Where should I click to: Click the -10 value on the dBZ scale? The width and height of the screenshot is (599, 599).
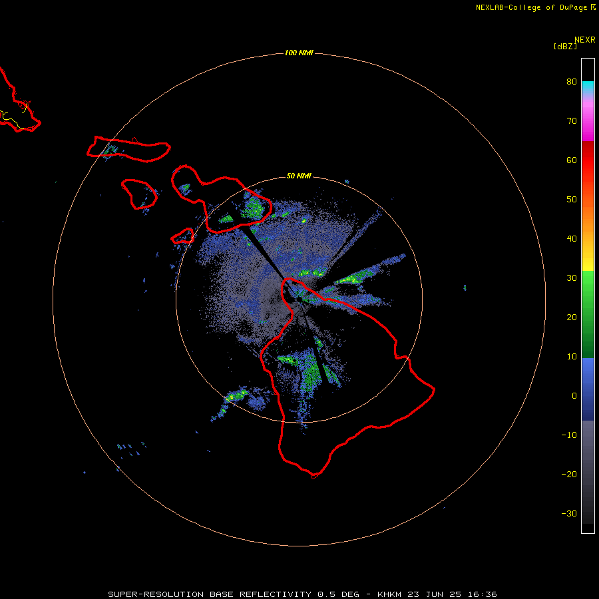coord(569,435)
